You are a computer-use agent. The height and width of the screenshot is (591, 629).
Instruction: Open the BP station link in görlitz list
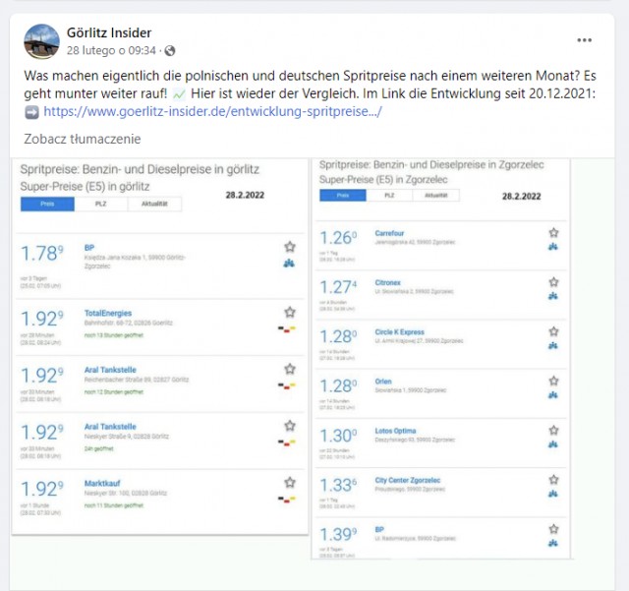(89, 248)
